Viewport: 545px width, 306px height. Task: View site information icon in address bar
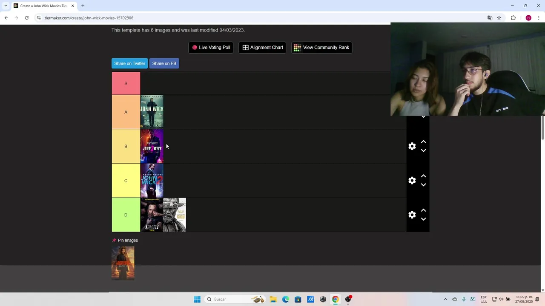tap(39, 18)
